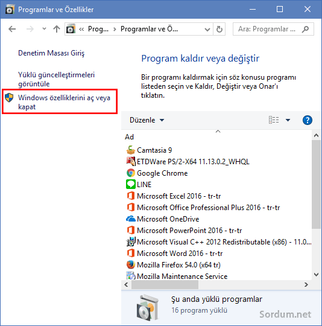Click the horizontal scrollbar thumb
The width and height of the screenshot is (322, 326).
point(165,284)
